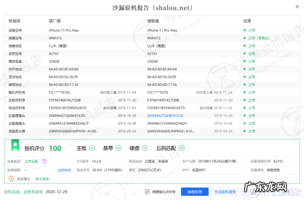
Task: Select WiFi address 84:AD:8D:8F:A9:A8 under 原厂值
Action: pyautogui.click(x=63, y=69)
